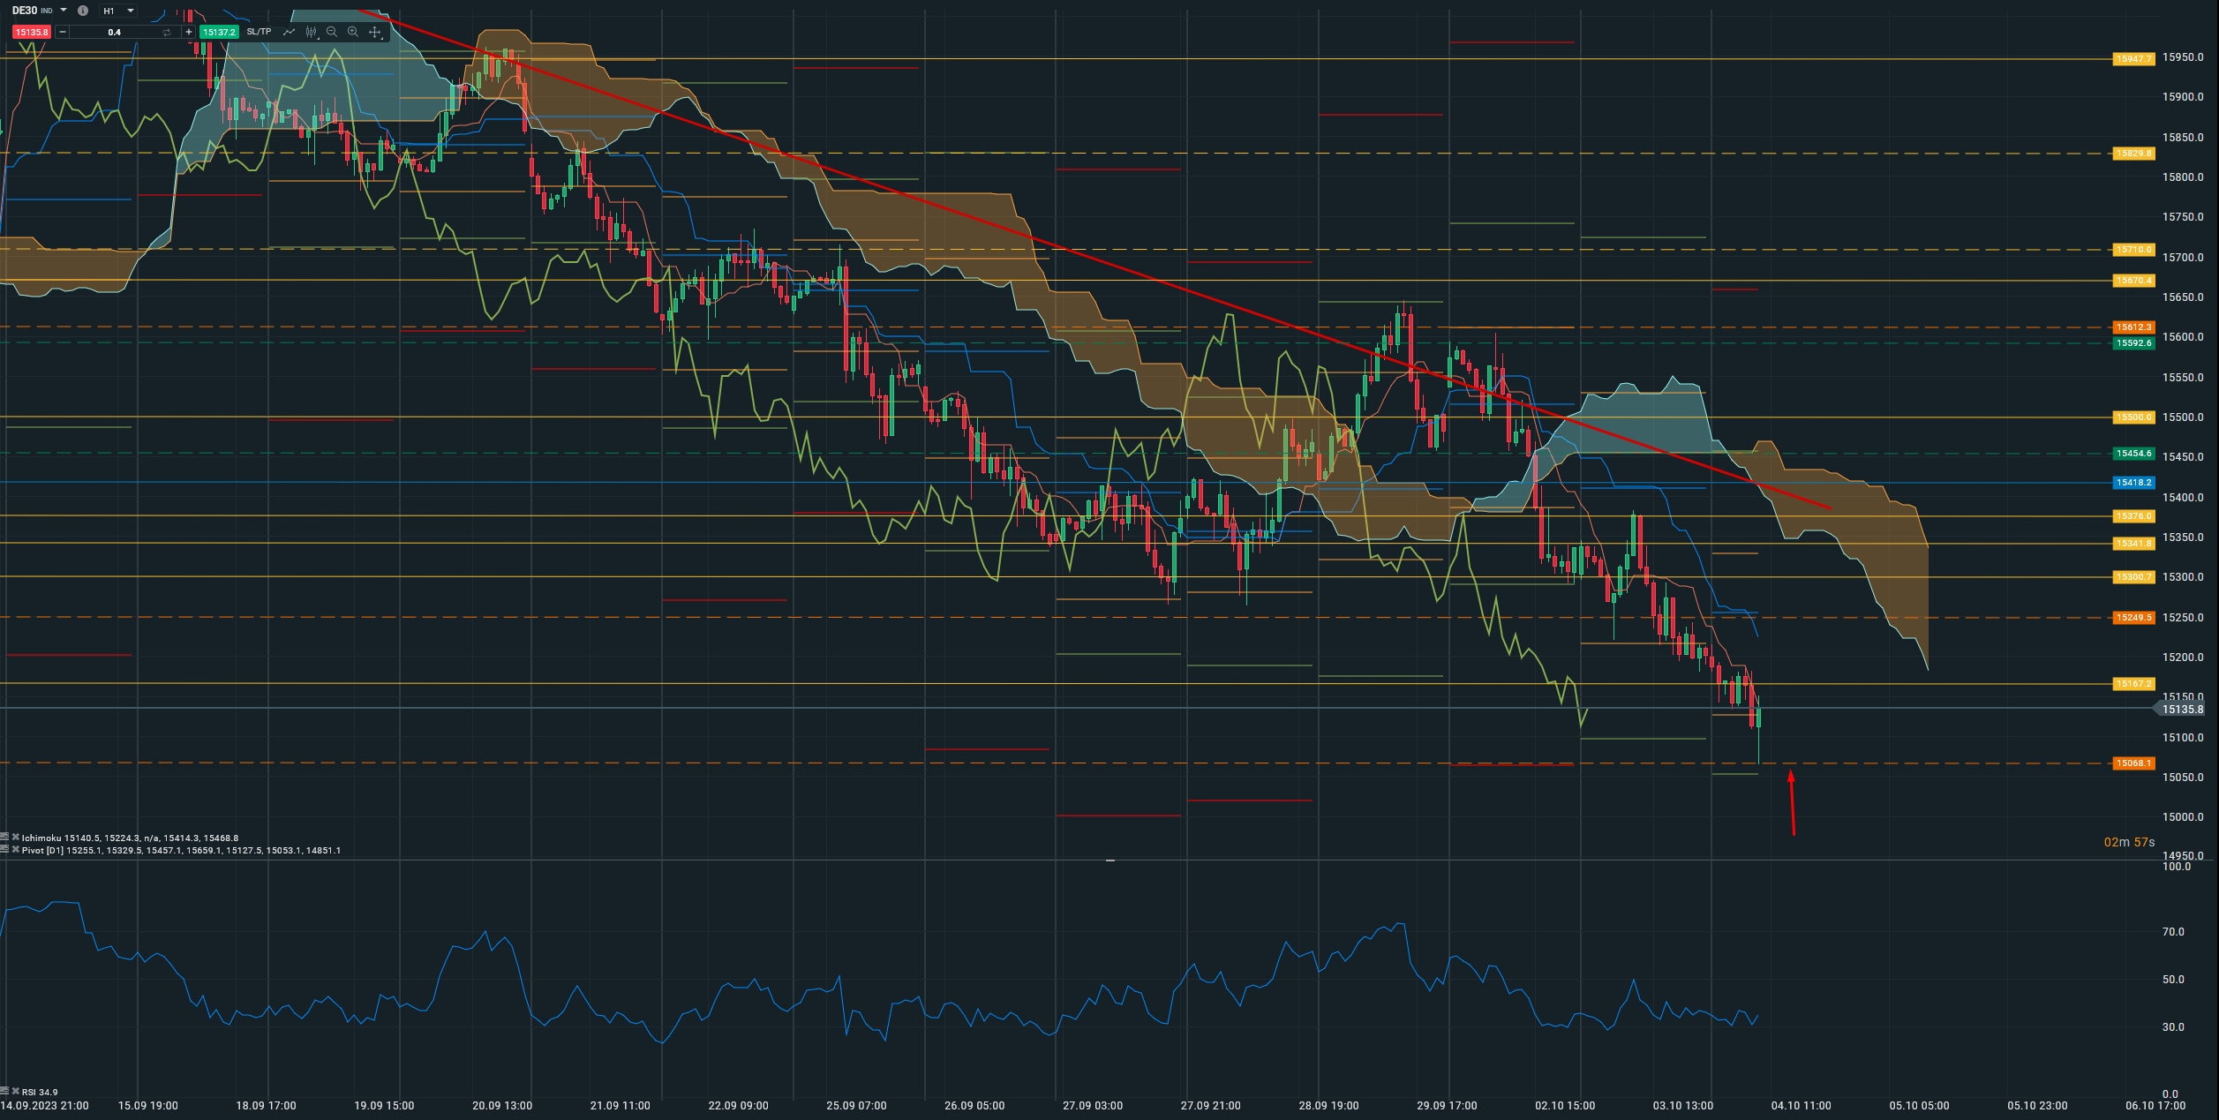
Task: Expand the DE30 symbol dropdown arrow
Action: 64,11
